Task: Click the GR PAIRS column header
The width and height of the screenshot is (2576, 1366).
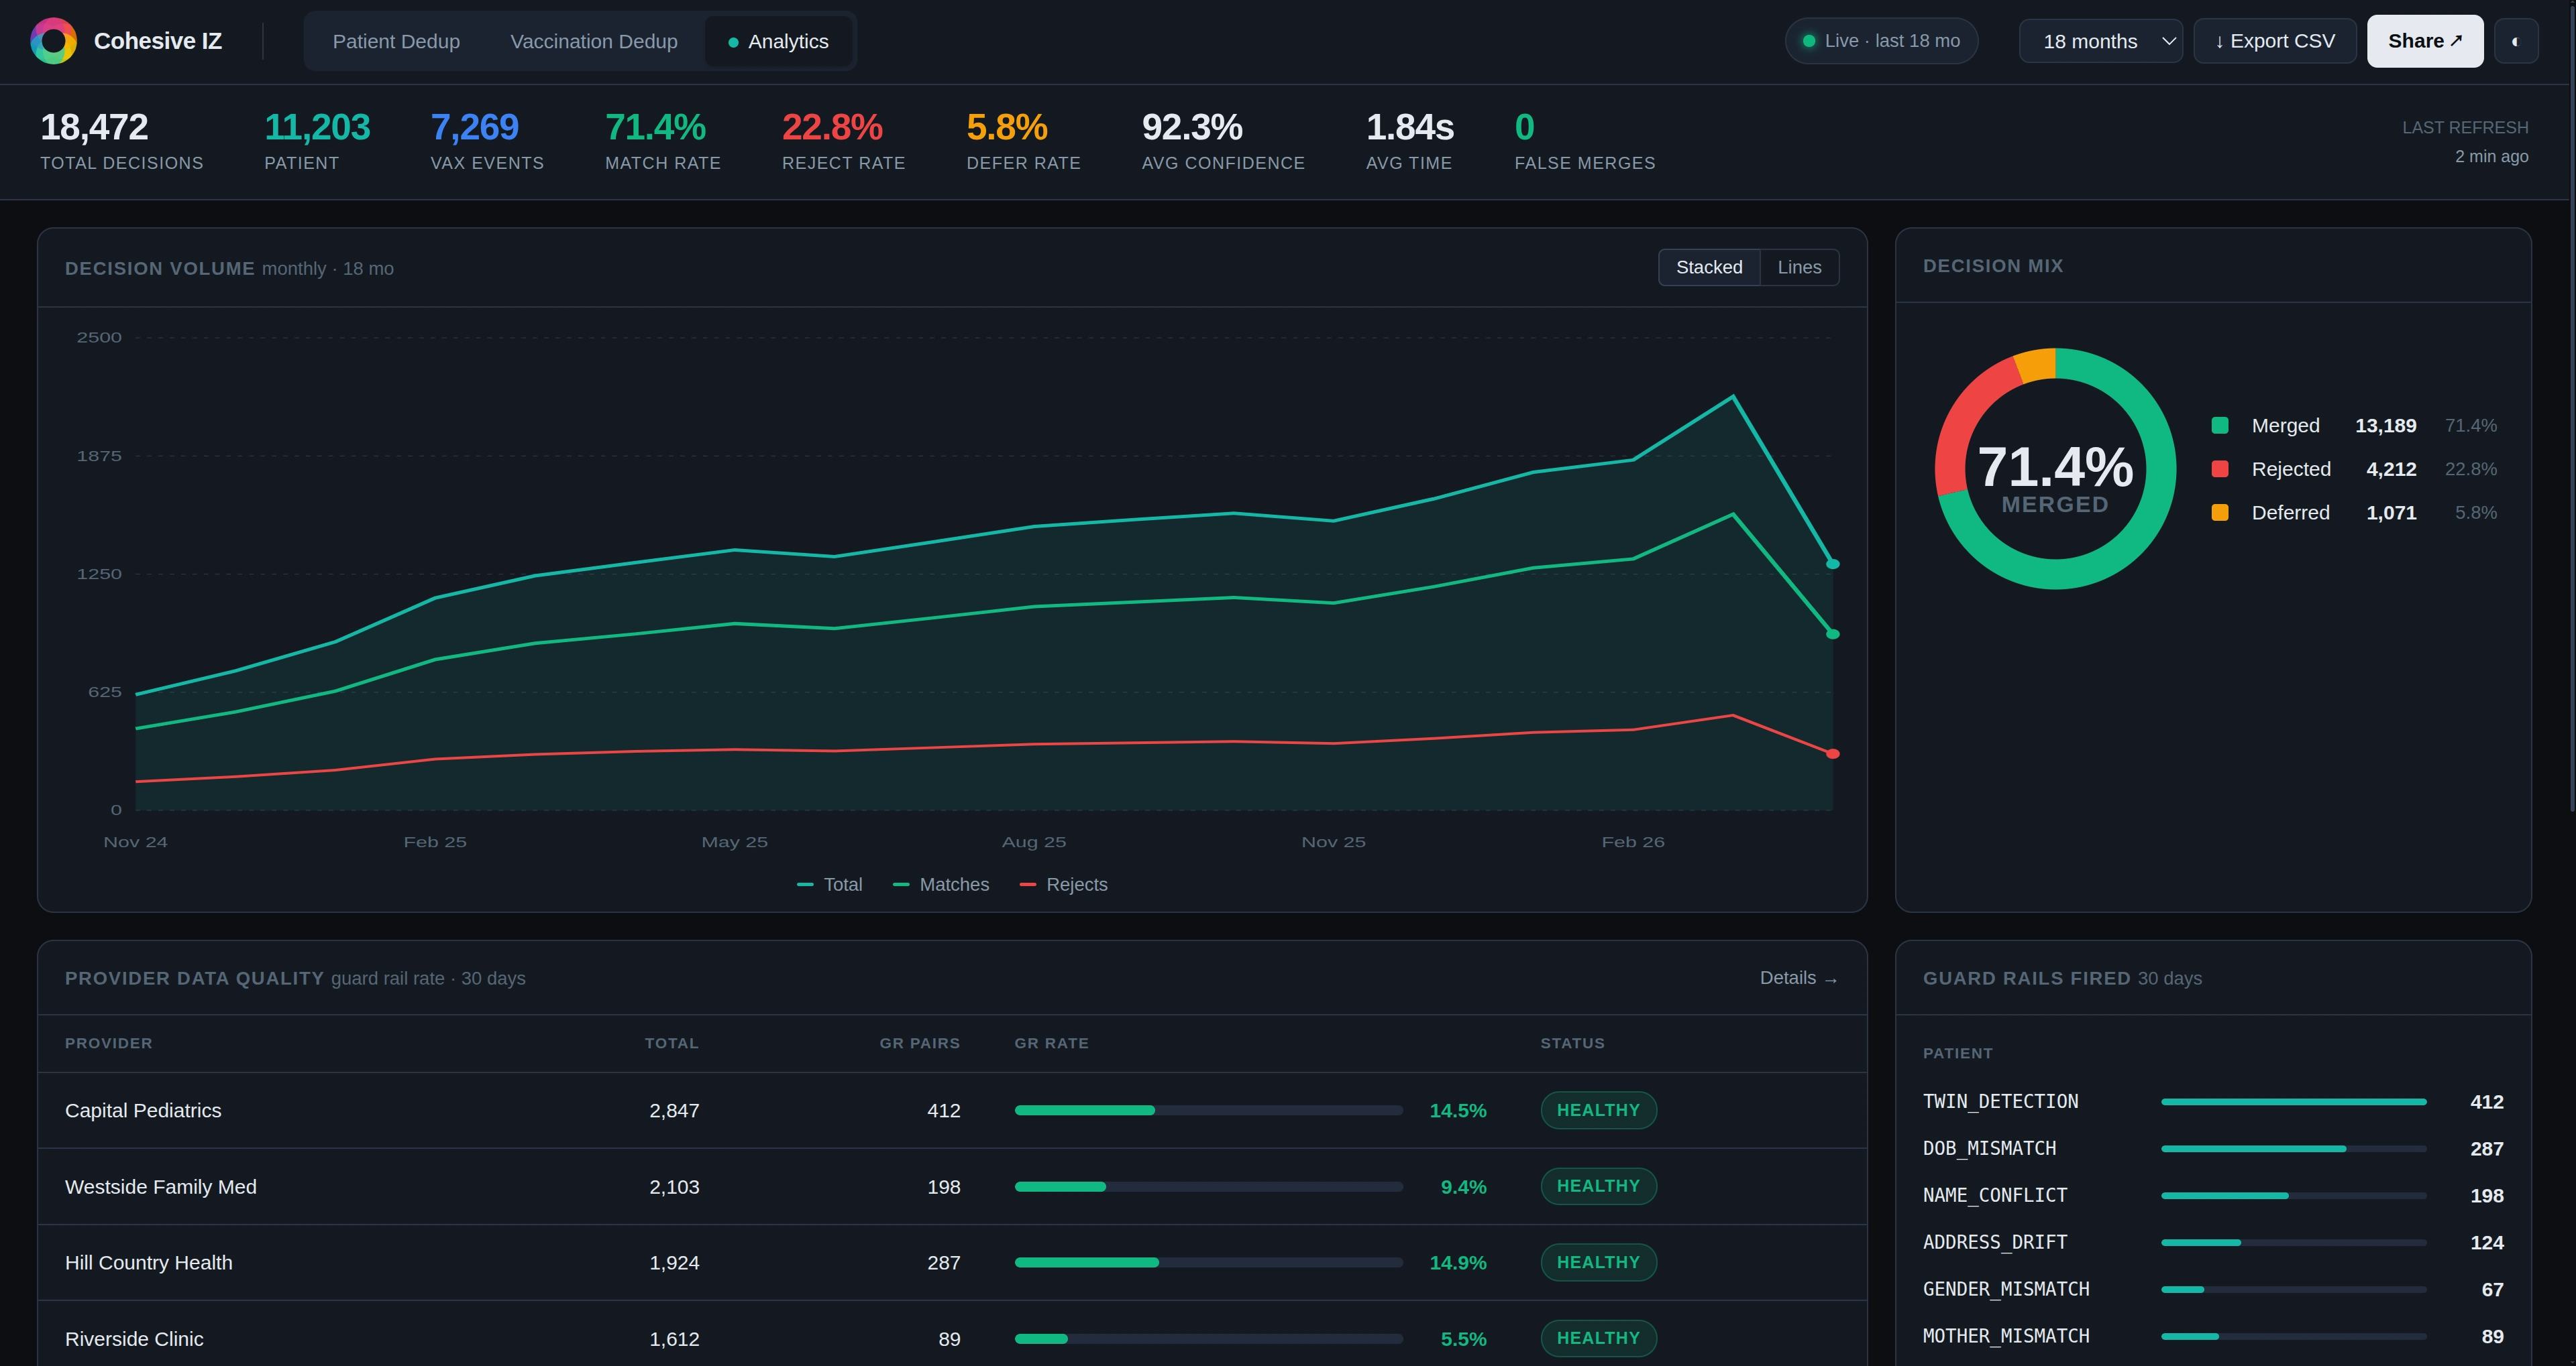Action: pyautogui.click(x=919, y=1043)
